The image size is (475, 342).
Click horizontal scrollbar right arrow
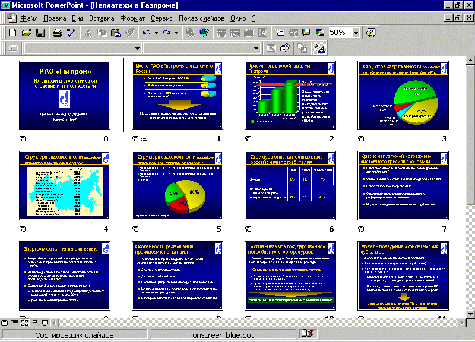point(462,323)
